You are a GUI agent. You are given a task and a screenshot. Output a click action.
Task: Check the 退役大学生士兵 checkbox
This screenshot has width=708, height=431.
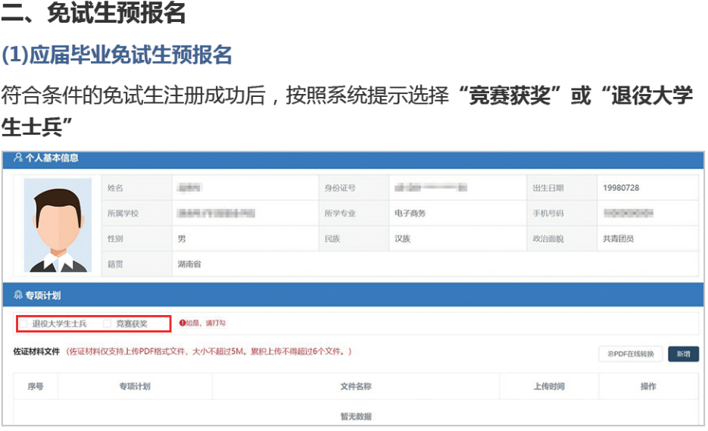click(24, 324)
